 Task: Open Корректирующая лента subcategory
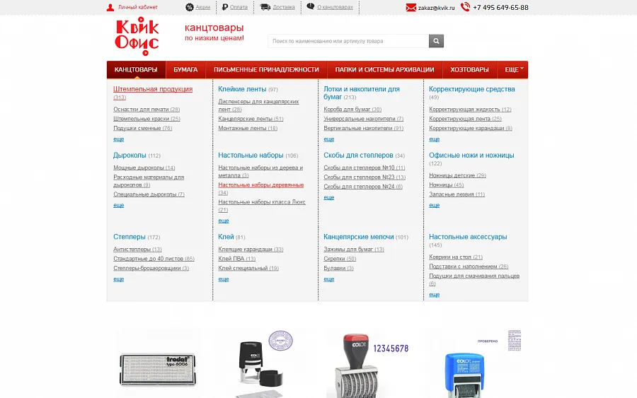(465, 119)
